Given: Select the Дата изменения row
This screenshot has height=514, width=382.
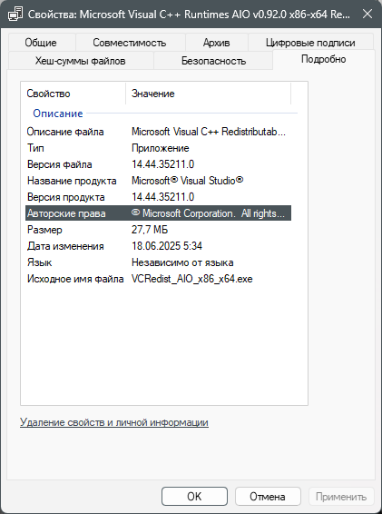Looking at the screenshot, I should click(x=158, y=246).
